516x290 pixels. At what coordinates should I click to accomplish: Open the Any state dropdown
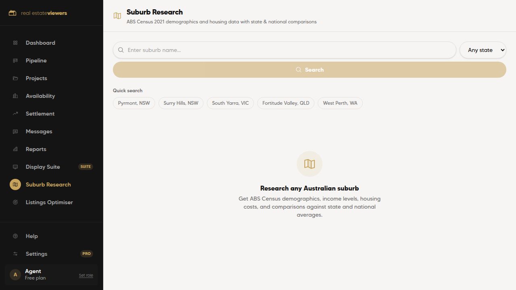click(x=483, y=50)
